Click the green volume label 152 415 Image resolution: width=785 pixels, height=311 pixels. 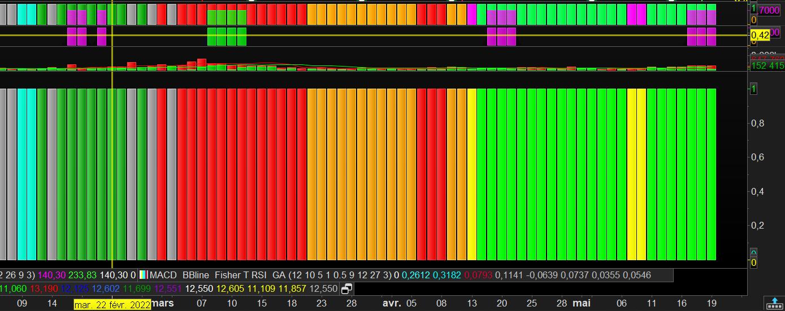tap(767, 65)
